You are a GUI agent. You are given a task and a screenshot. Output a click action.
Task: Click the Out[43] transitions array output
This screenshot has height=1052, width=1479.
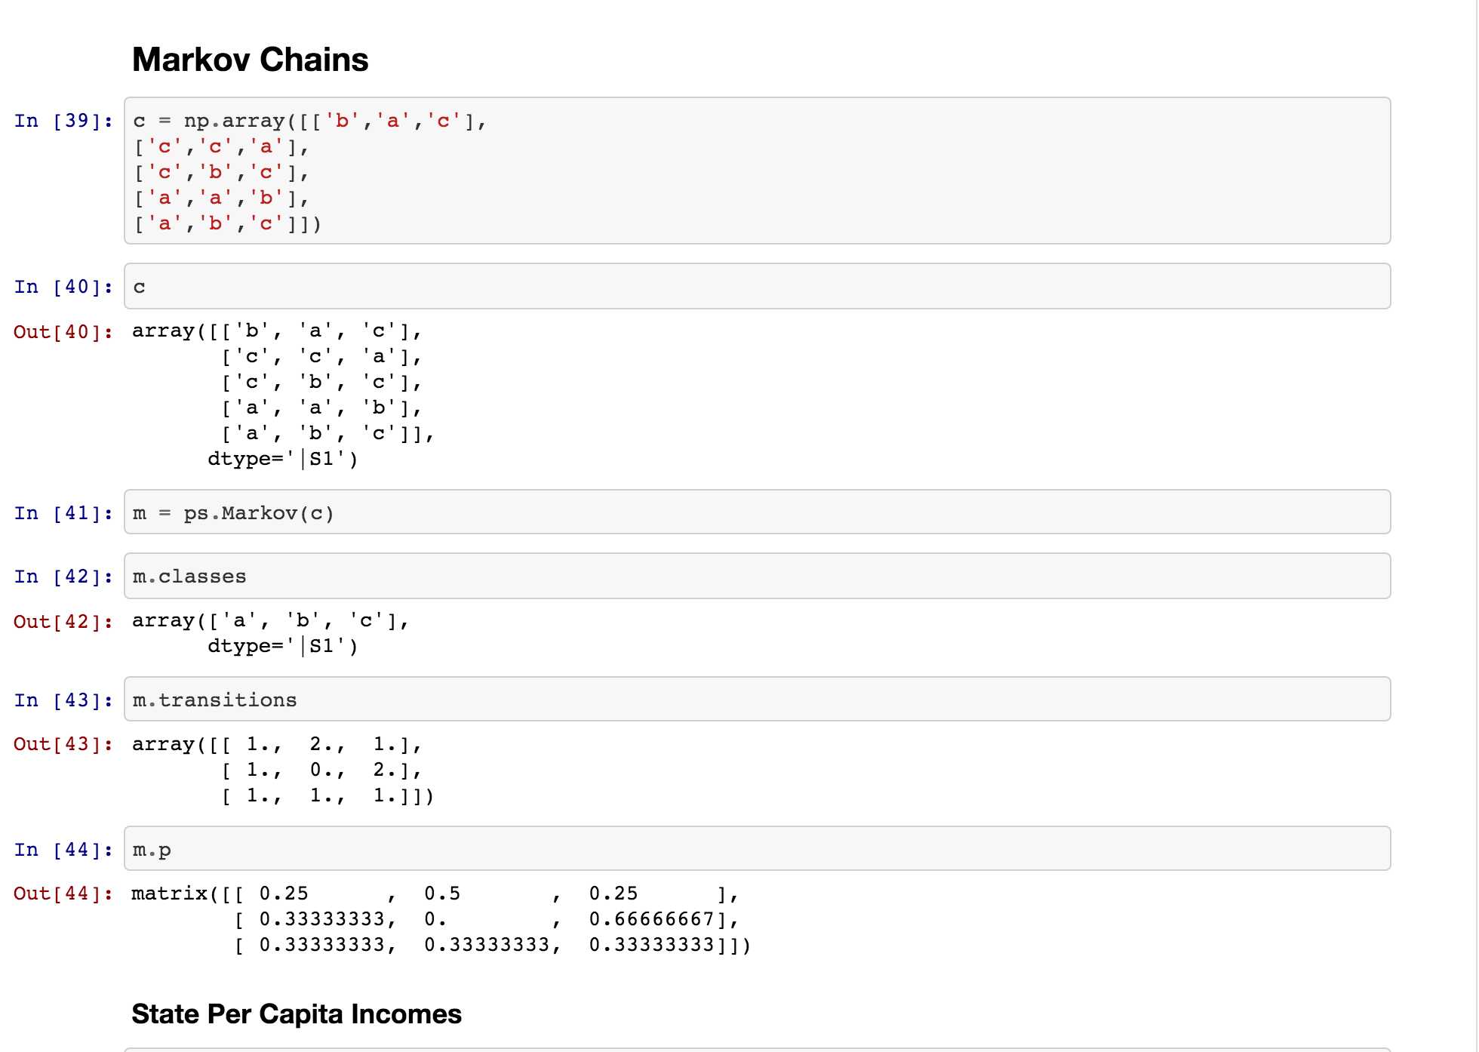[x=283, y=770]
